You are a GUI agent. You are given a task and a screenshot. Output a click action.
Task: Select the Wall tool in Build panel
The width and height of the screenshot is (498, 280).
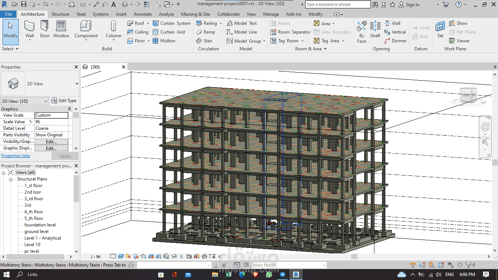click(30, 30)
